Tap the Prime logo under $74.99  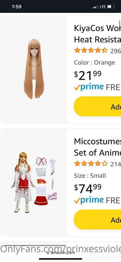point(89,200)
